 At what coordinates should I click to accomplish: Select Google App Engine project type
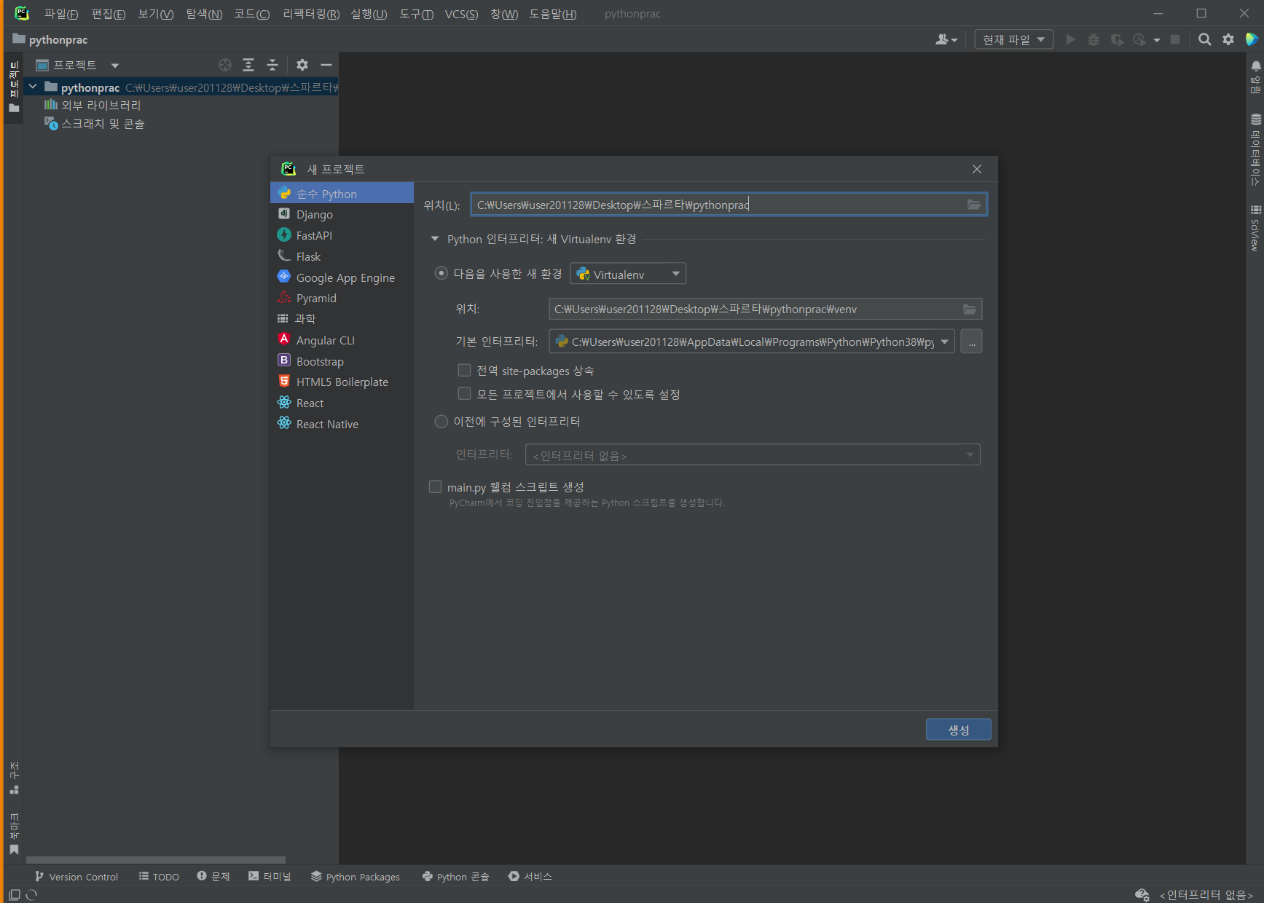(342, 277)
